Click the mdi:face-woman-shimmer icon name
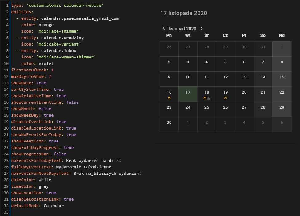Image resolution: width=300 pixels, height=216 pixels. 67,57
